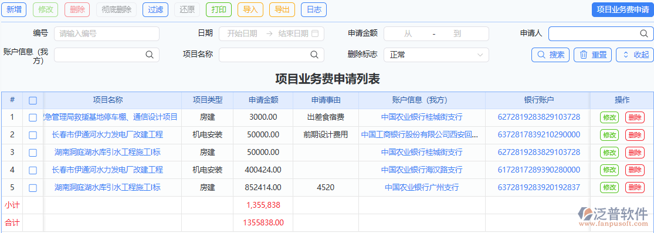The width and height of the screenshot is (654, 233).
Task: Click the 开始日期 start date field
Action: coord(242,34)
